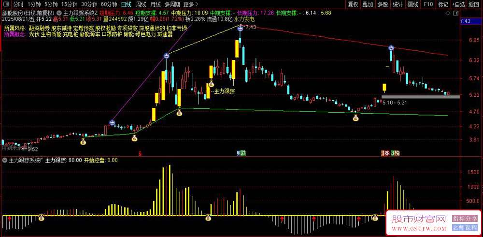Screen dimensions: 483x237
Task: Click leftmost money bag in lower indicator panel
Action: click(x=41, y=218)
